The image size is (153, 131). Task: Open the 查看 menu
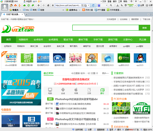(109, 1)
